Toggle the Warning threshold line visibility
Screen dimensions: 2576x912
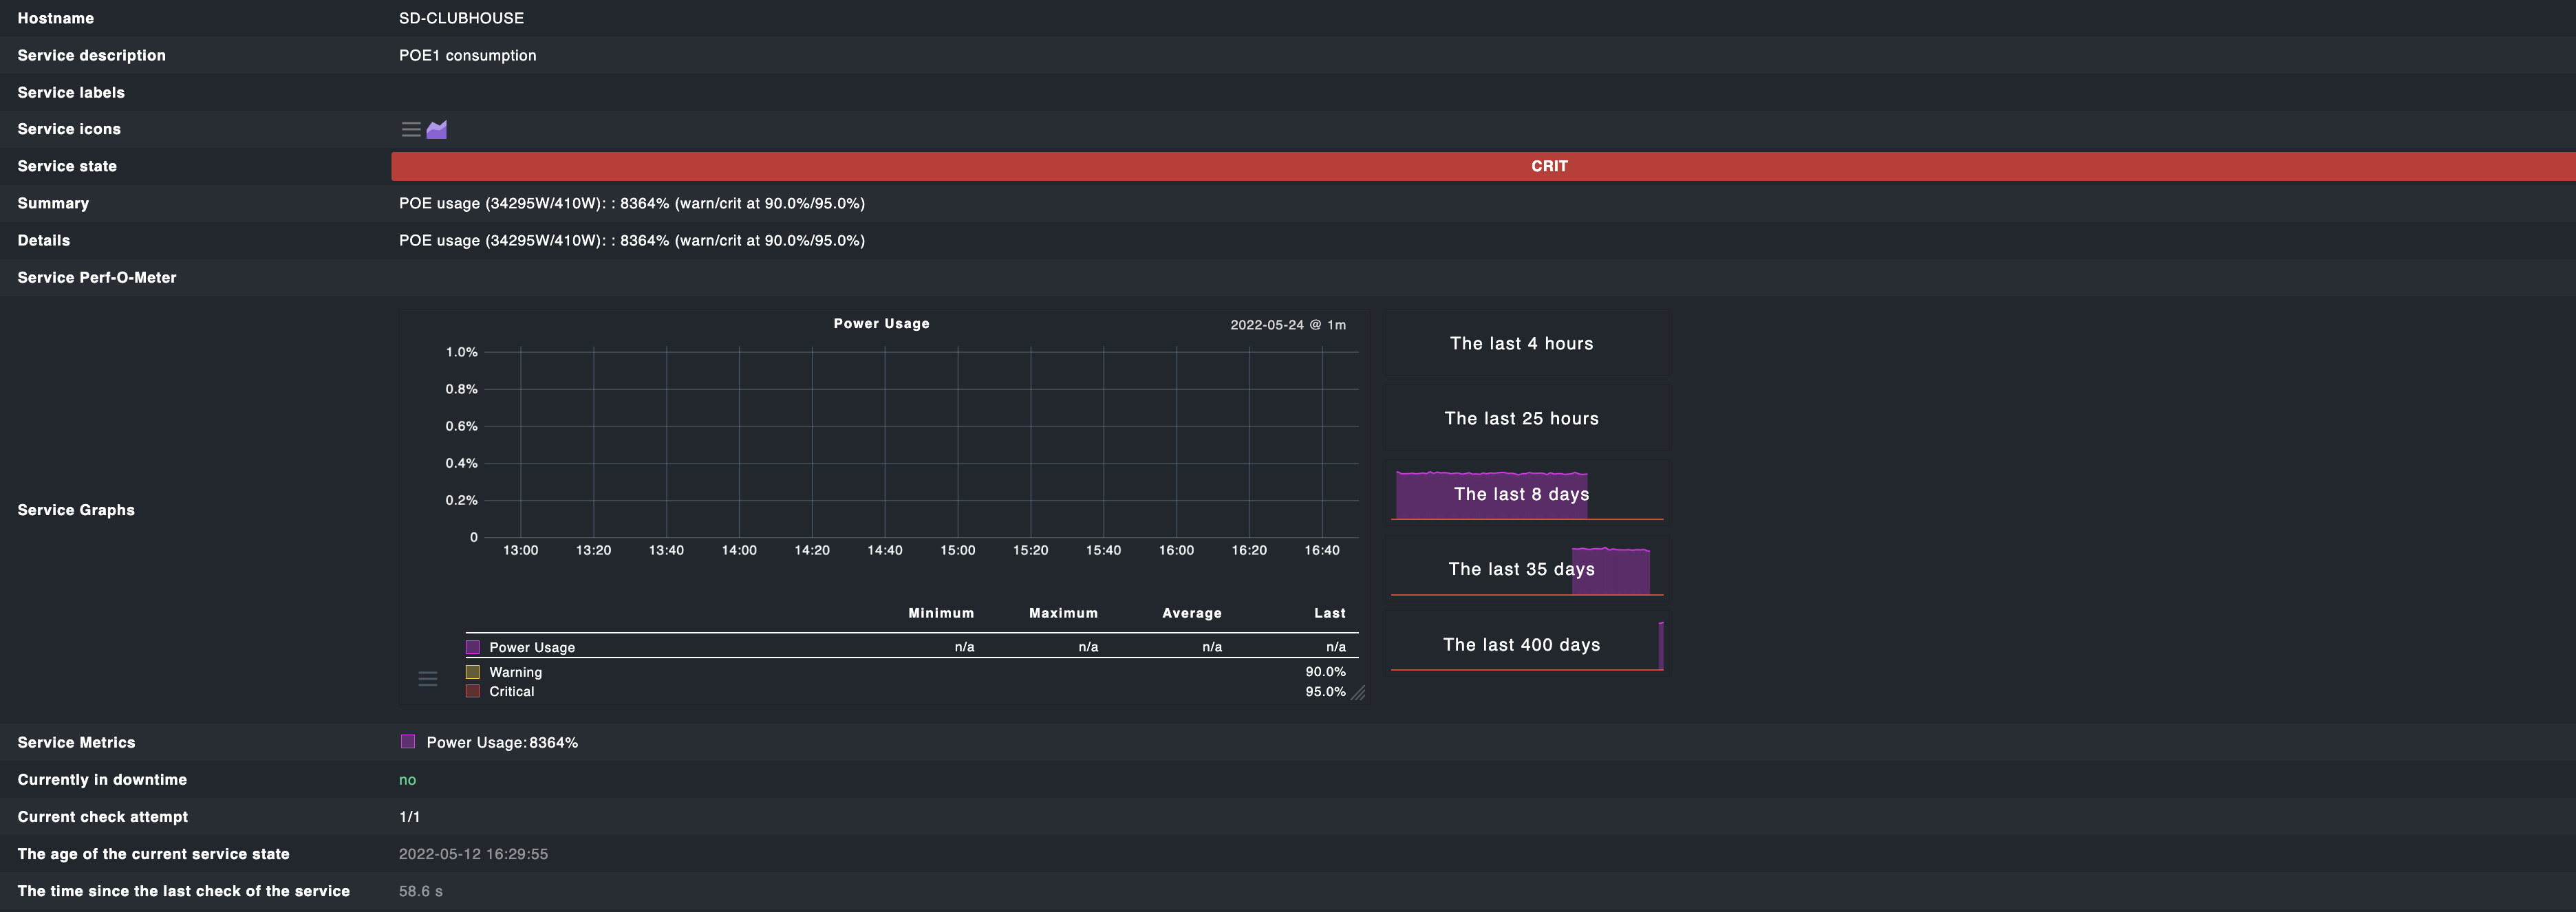(472, 671)
